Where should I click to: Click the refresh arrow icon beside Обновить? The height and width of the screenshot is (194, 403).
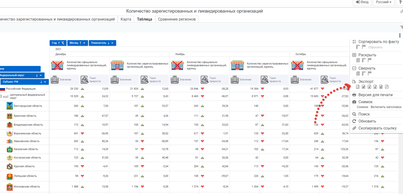click(354, 121)
